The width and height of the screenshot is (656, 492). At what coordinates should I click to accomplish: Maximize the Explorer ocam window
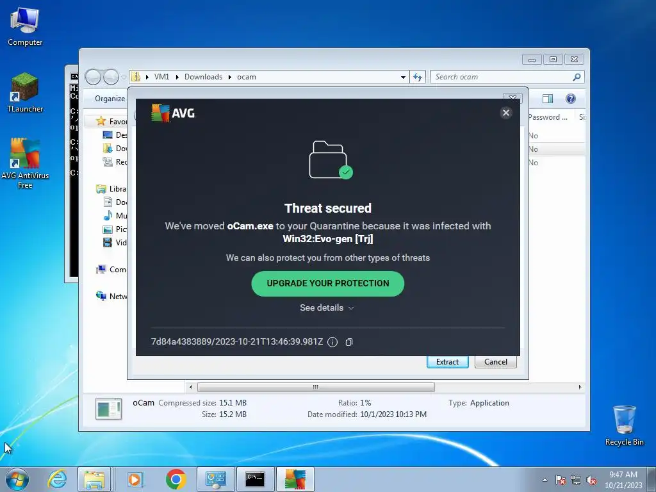[x=553, y=60]
